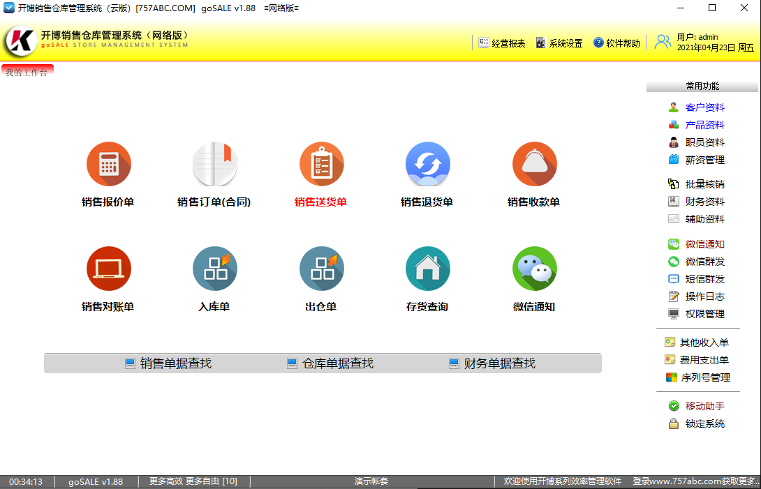Click the 锁定系统 padlock icon

point(673,423)
